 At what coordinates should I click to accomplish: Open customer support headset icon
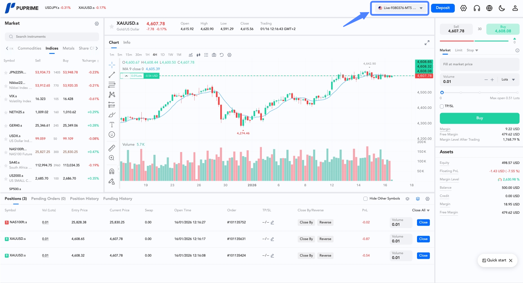pos(477,8)
